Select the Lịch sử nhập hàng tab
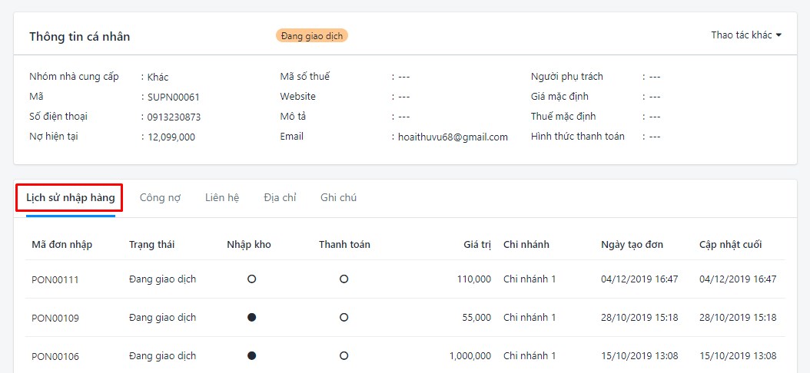This screenshot has height=373, width=810. (x=70, y=197)
